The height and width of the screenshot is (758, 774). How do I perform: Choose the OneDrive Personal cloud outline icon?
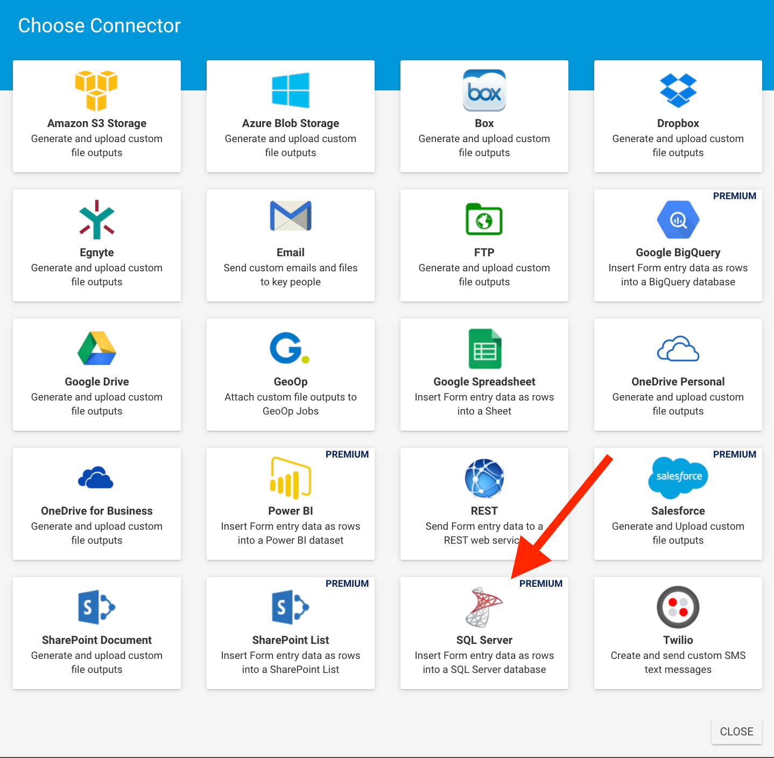678,349
